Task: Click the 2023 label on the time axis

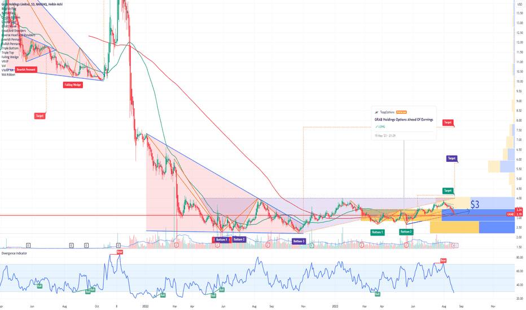Action: point(335,306)
